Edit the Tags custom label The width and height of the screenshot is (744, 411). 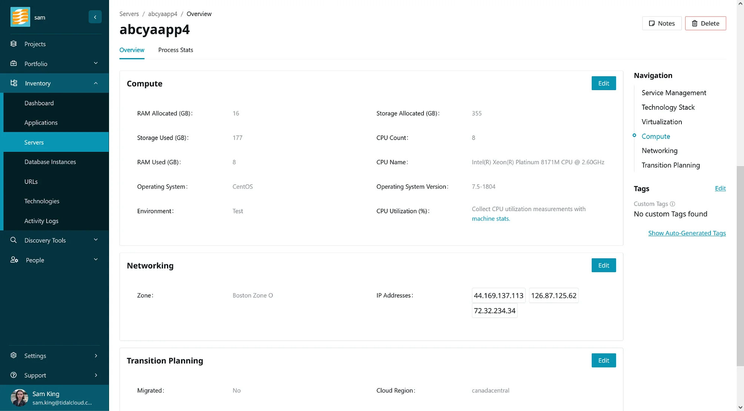(720, 188)
